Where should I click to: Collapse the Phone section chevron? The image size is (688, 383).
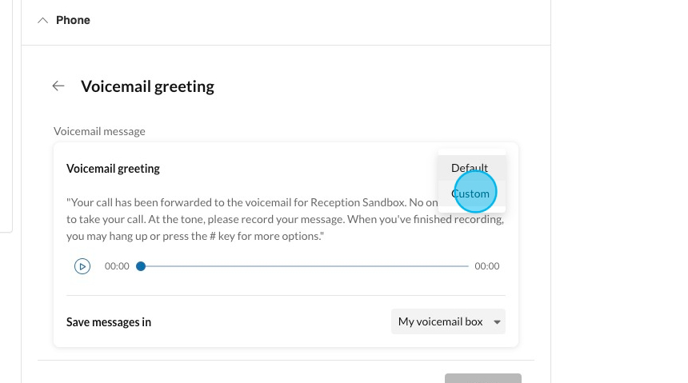click(x=43, y=21)
